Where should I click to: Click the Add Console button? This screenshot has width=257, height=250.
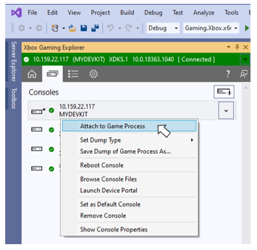coord(224,92)
